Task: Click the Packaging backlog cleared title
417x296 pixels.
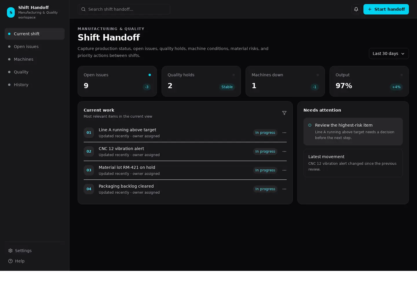Action: point(126,186)
